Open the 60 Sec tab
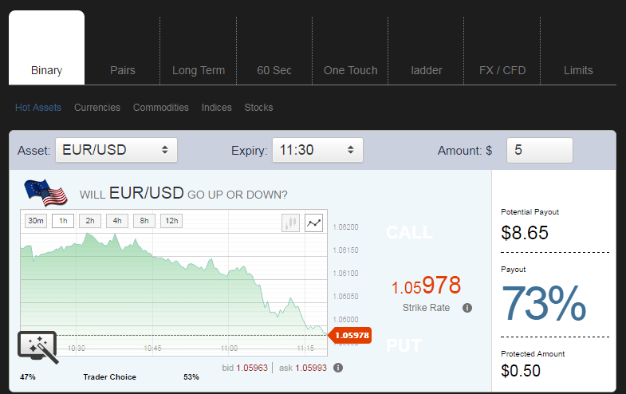This screenshot has height=394, width=626. click(x=274, y=70)
